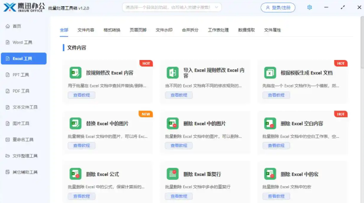查看教程 for 按规则修改 Excel 内容
This screenshot has height=203, width=364.
[81, 95]
